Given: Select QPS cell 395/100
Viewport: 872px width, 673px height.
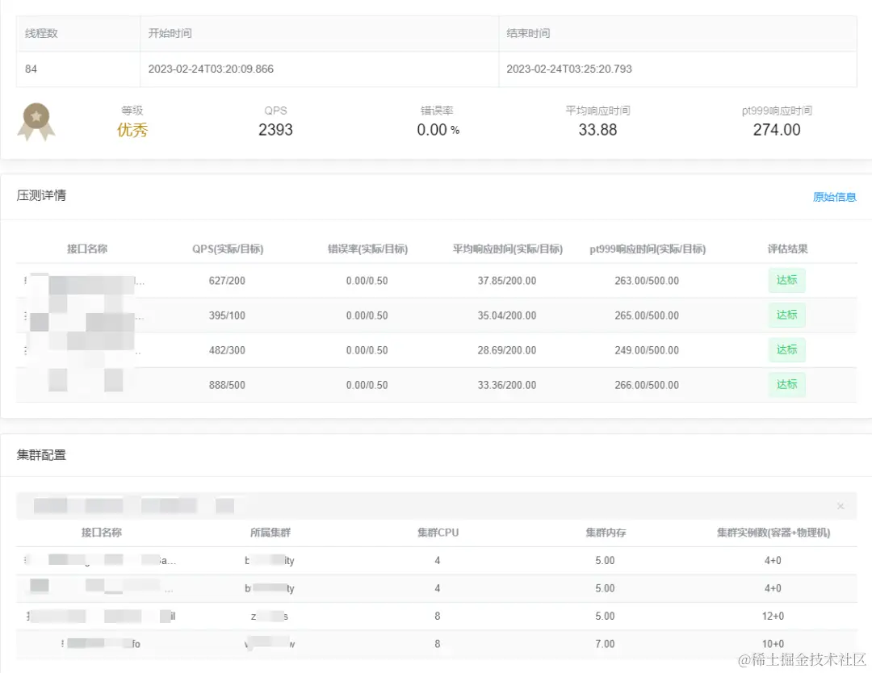Looking at the screenshot, I should pos(227,316).
